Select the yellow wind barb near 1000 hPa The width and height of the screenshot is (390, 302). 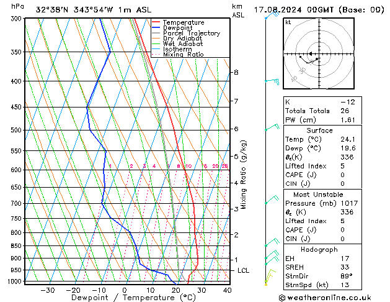(x=268, y=278)
